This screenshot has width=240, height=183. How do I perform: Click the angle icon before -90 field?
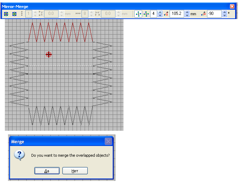pos(203,14)
